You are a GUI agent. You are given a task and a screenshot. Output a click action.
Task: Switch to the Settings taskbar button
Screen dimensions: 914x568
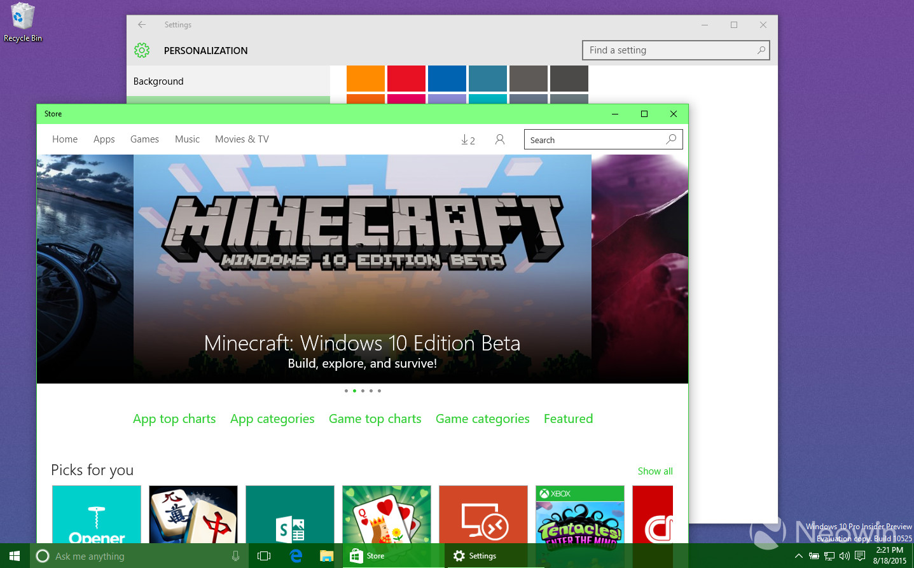tap(495, 556)
